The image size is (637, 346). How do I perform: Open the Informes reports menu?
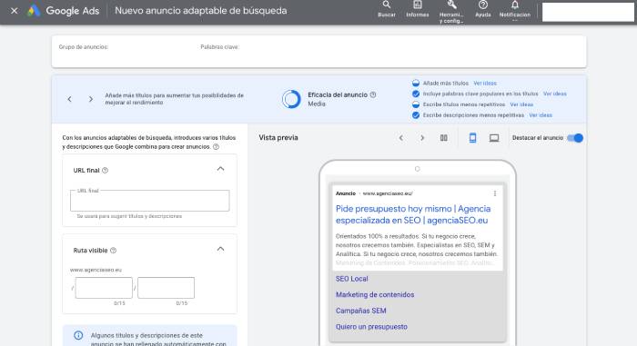coord(417,9)
